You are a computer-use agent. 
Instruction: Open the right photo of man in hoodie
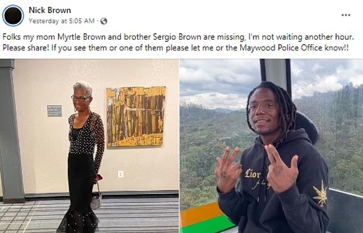point(271,146)
